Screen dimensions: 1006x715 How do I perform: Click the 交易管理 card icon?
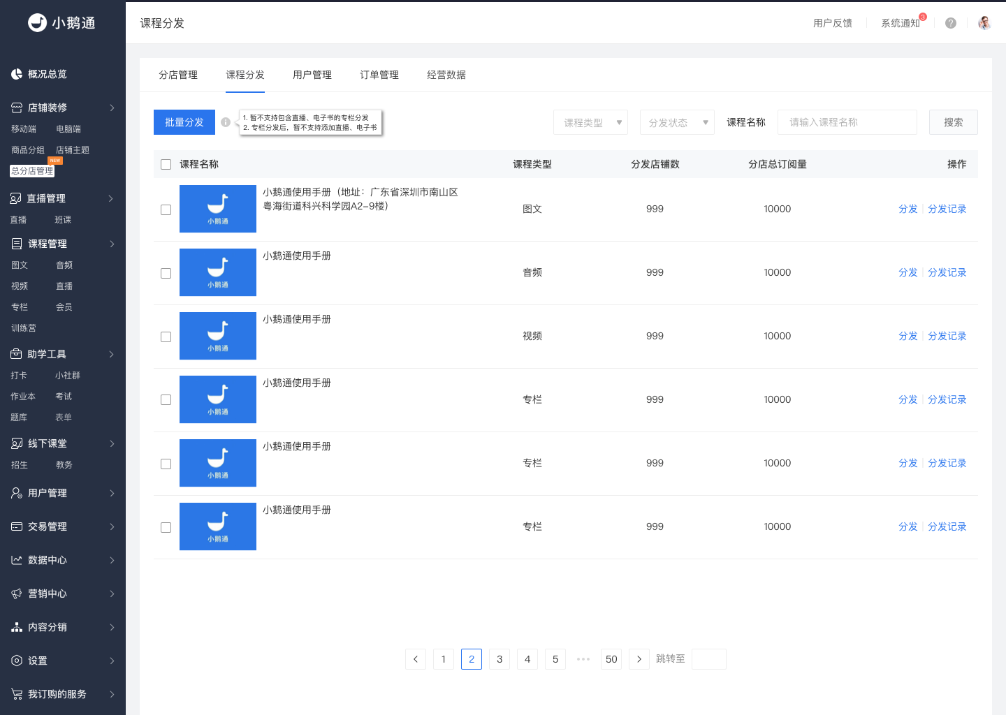click(17, 526)
